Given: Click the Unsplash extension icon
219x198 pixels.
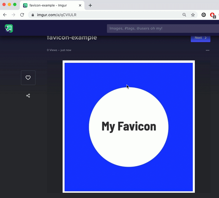Looking at the screenshot, I should tap(204, 15).
